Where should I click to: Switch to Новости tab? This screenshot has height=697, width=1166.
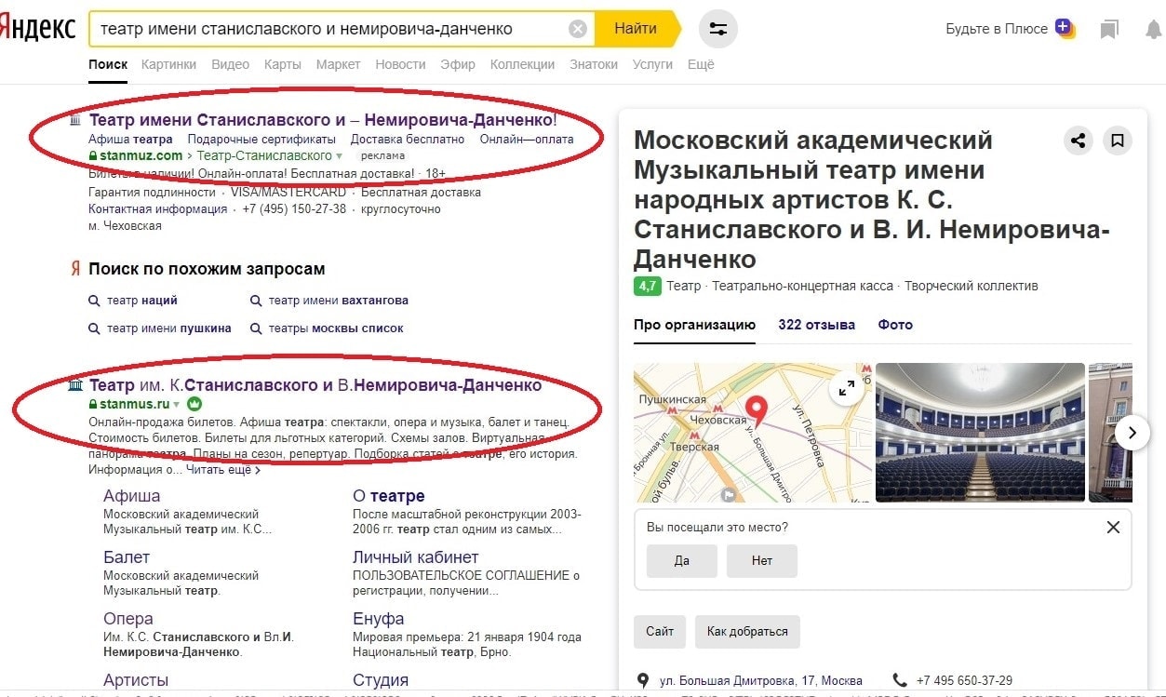point(400,64)
